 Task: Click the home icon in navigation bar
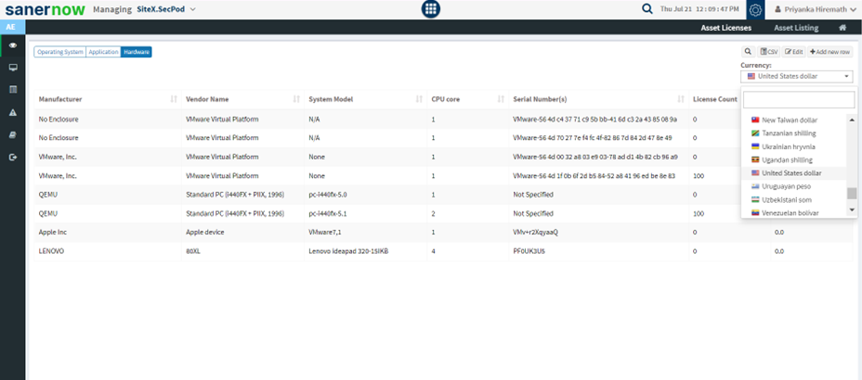pyautogui.click(x=842, y=28)
